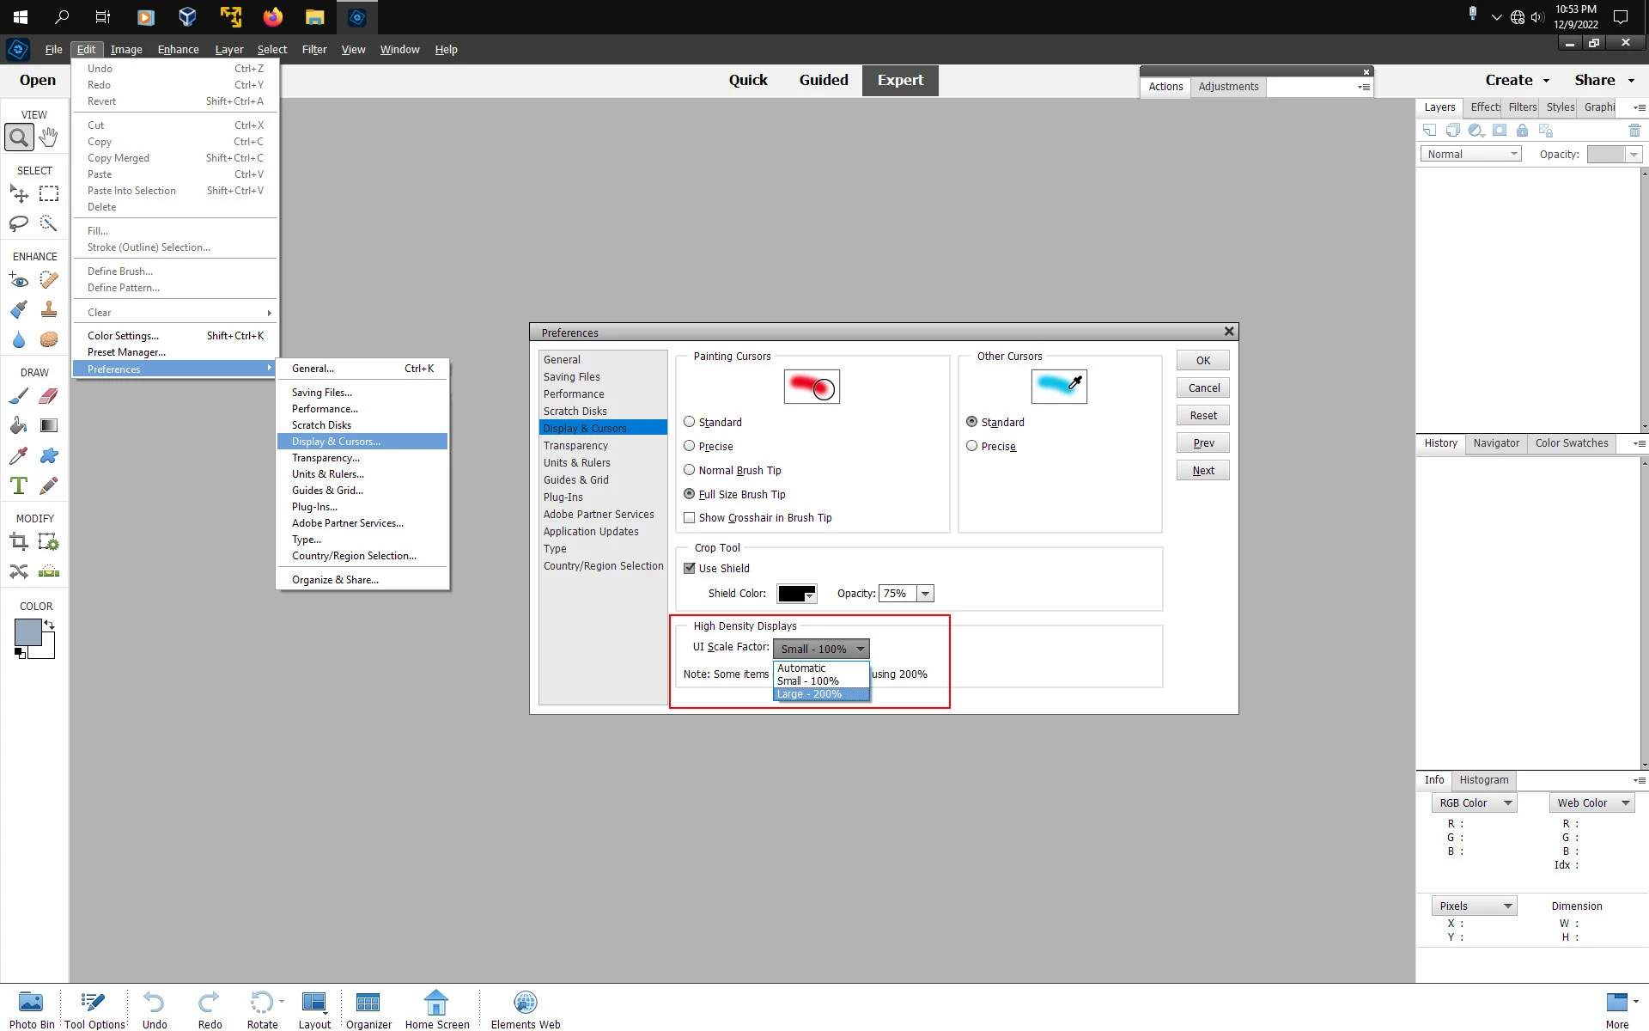
Task: Open Transparency... from Preferences submenu
Action: (x=326, y=458)
